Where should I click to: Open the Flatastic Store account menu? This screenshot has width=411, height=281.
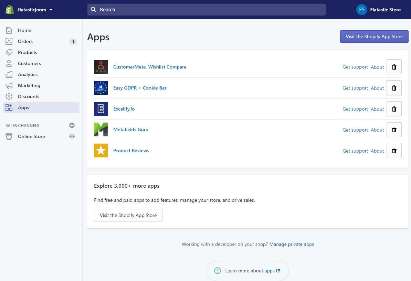click(x=385, y=10)
